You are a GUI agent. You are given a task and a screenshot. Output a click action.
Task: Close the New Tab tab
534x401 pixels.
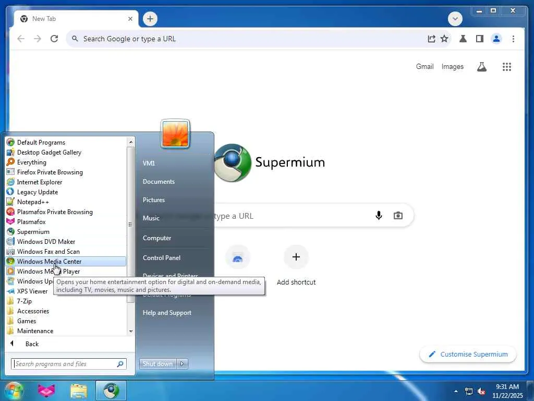[130, 19]
